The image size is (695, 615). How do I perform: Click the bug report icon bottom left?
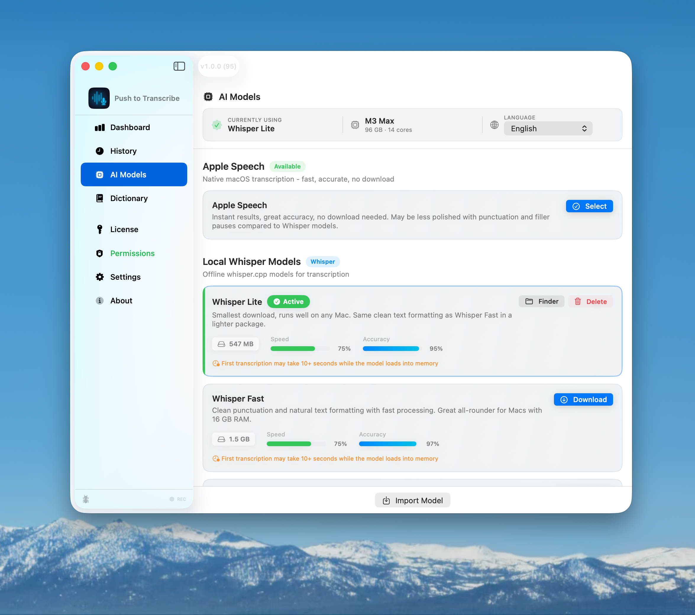[86, 499]
